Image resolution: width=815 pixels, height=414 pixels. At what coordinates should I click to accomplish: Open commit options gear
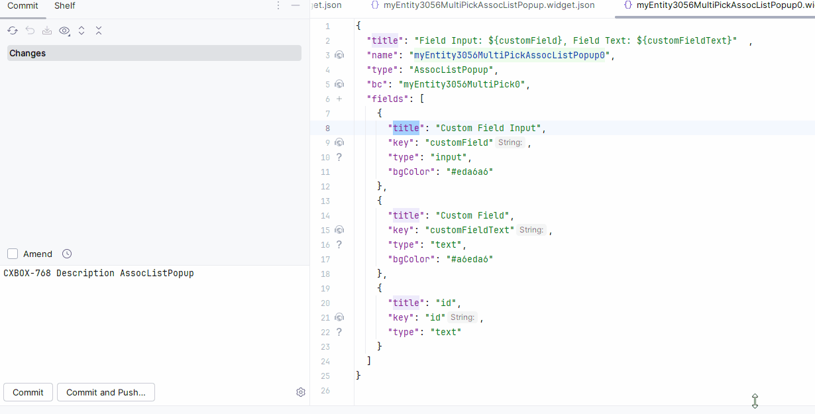click(301, 392)
